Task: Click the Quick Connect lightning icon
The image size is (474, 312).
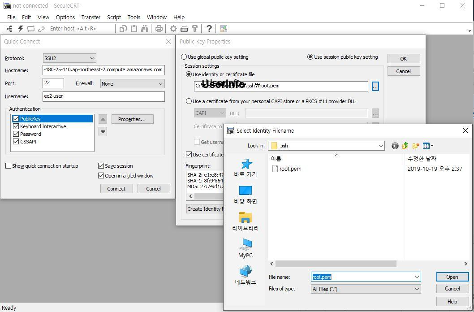Action: tap(20, 29)
